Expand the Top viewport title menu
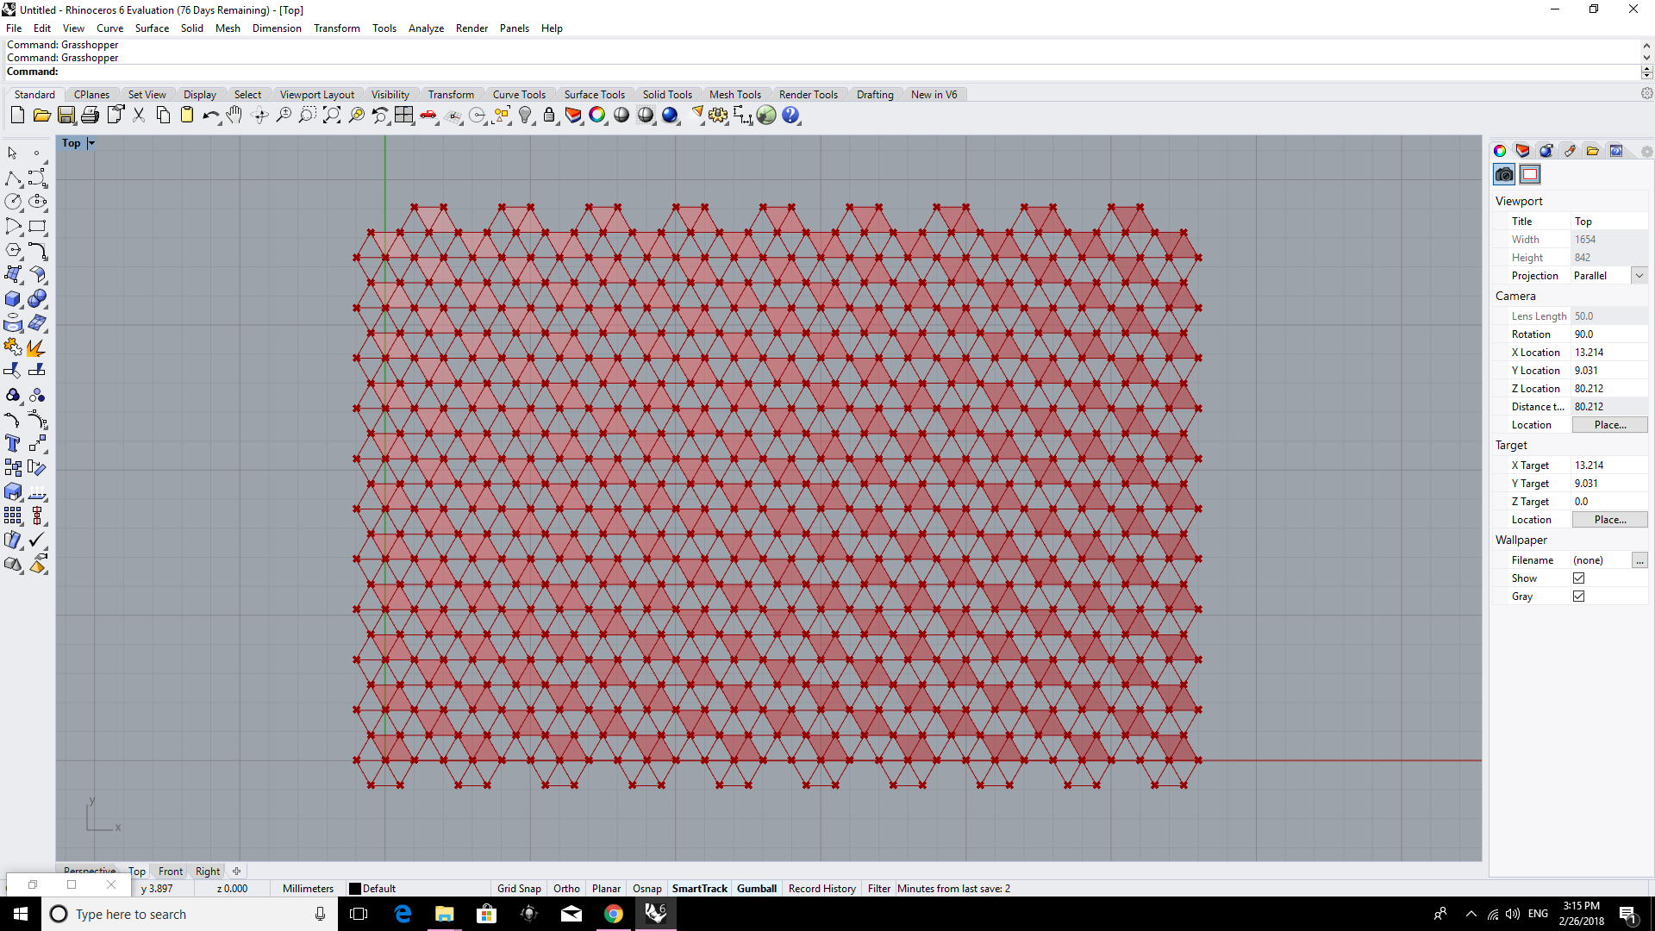1655x931 pixels. point(91,143)
